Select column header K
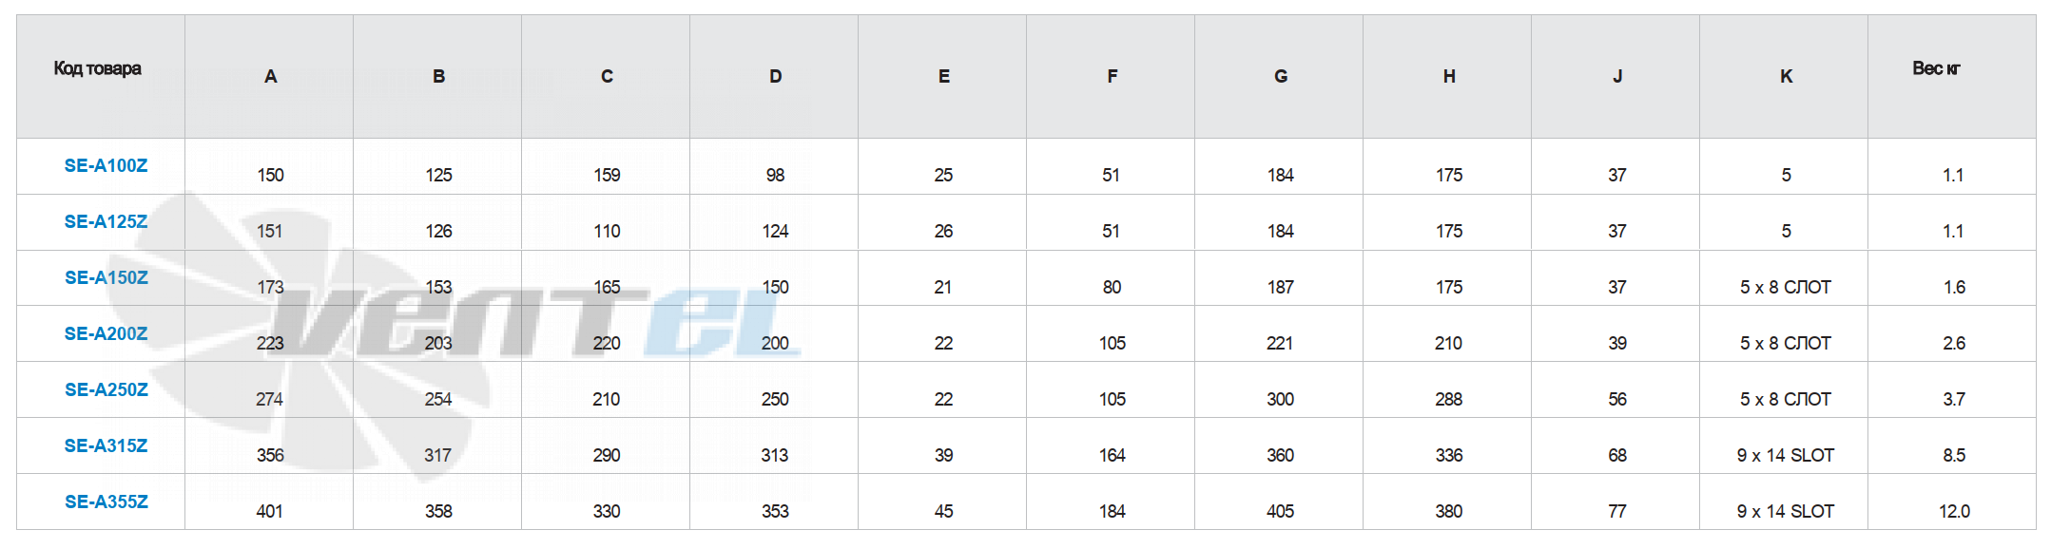This screenshot has width=2051, height=549. coord(1786,77)
